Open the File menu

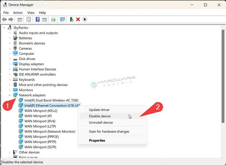tap(6, 13)
